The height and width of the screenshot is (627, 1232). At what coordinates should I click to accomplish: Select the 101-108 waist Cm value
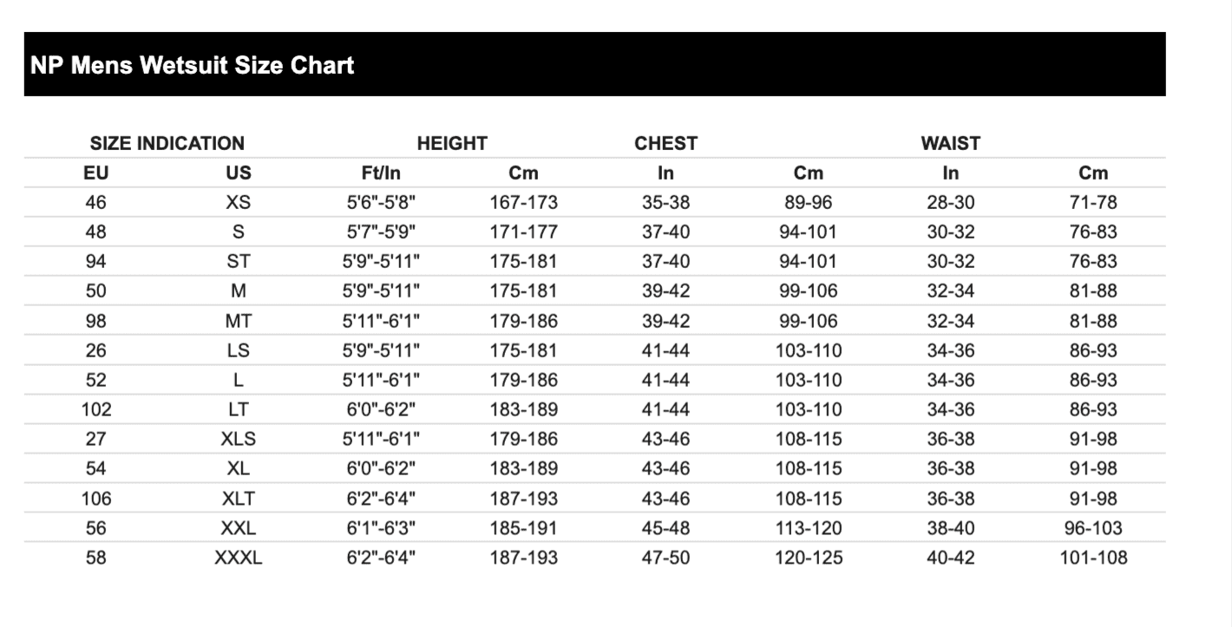point(1093,558)
